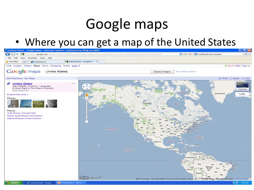This screenshot has height=190, width=254.
Task: Expand the address bar history dropdown
Action: pyautogui.click(x=180, y=54)
